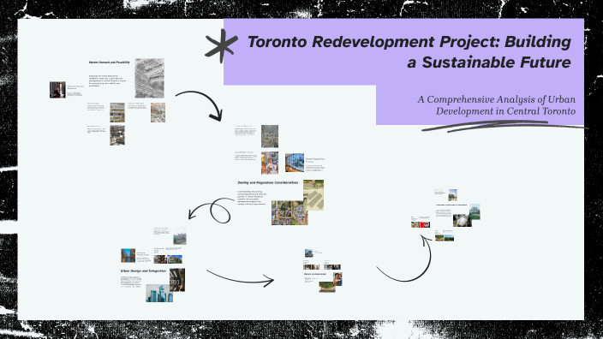This screenshot has width=603, height=339.
Task: Open the green tower building photo at right
Action: point(475,211)
